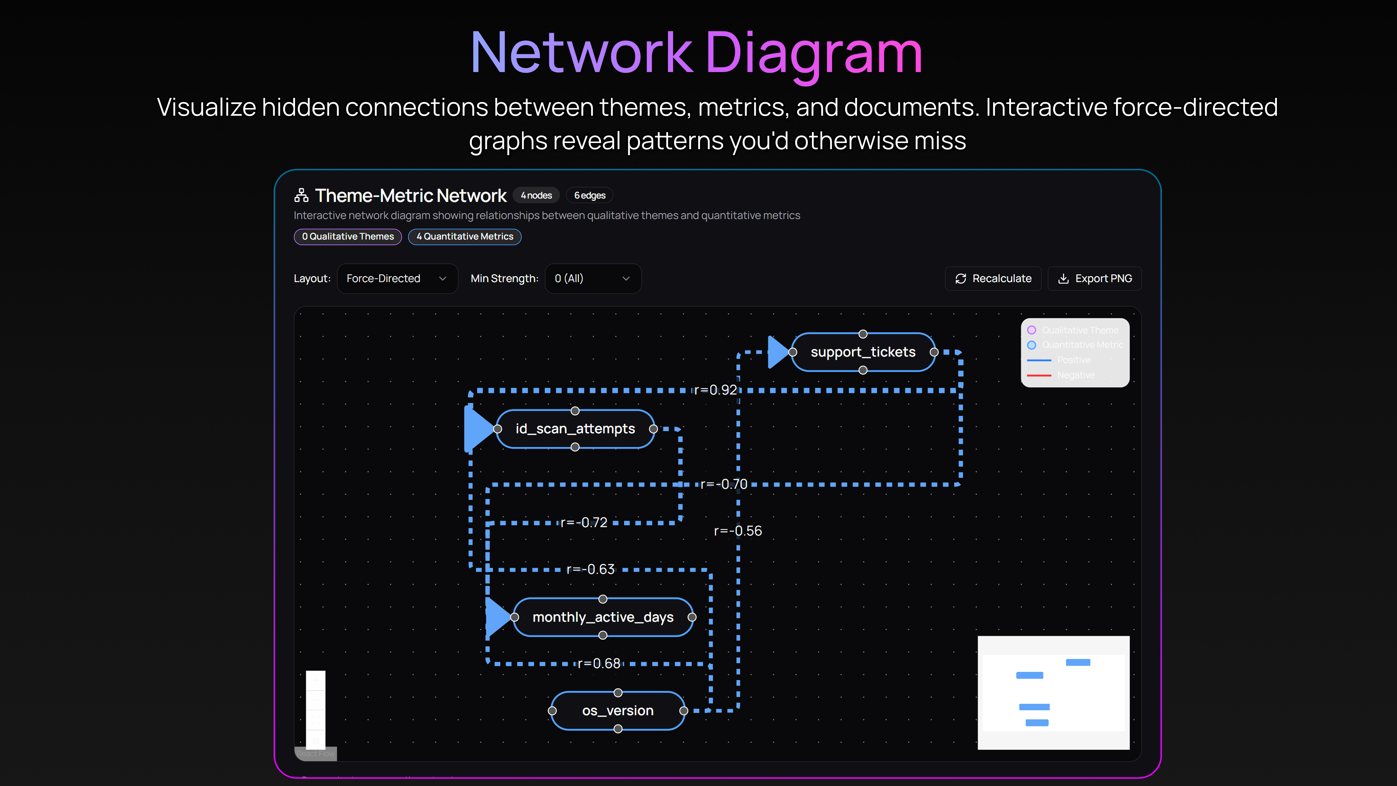Image resolution: width=1397 pixels, height=786 pixels.
Task: Click the fit-view icon in the React Flow controls
Action: (316, 720)
